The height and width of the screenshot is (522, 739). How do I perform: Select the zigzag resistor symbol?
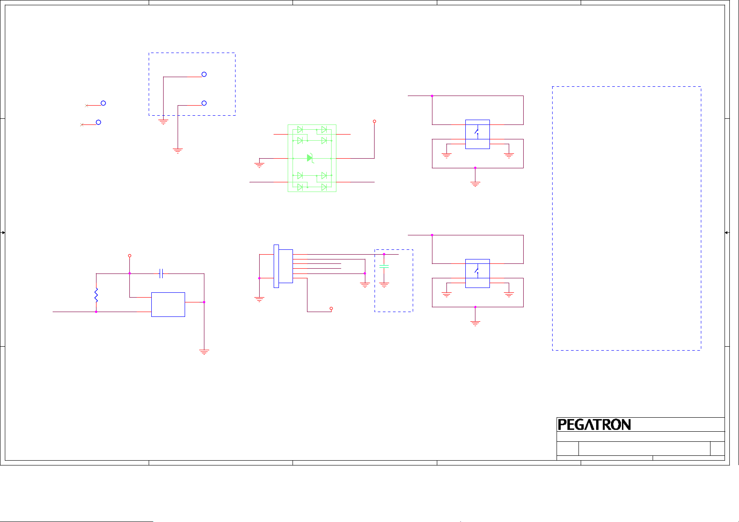(96, 295)
